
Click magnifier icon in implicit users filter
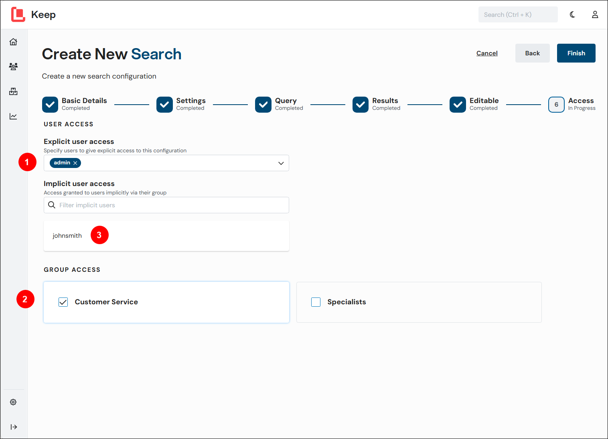tap(52, 205)
